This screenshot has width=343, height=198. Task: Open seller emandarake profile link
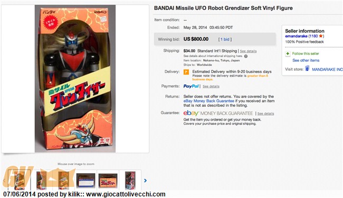point(296,36)
